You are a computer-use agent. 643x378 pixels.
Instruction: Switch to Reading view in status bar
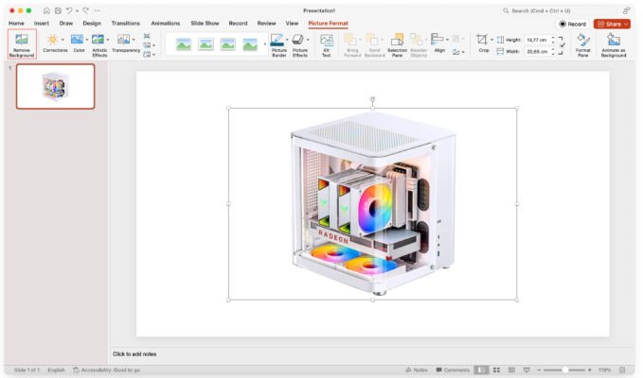[511, 370]
